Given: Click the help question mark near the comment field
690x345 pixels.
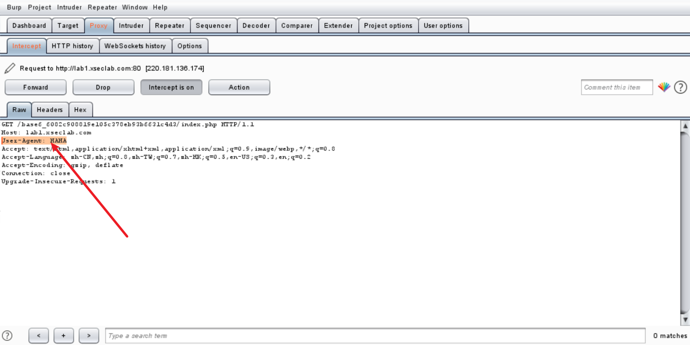Looking at the screenshot, I should point(680,87).
